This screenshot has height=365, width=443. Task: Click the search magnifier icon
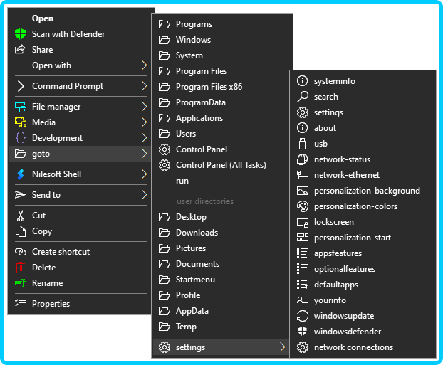click(302, 97)
